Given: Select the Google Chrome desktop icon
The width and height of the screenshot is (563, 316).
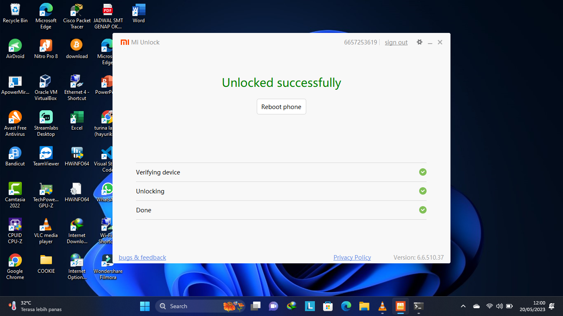Looking at the screenshot, I should tap(15, 267).
